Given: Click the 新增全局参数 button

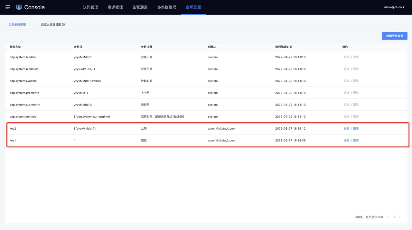Looking at the screenshot, I should pos(395,36).
